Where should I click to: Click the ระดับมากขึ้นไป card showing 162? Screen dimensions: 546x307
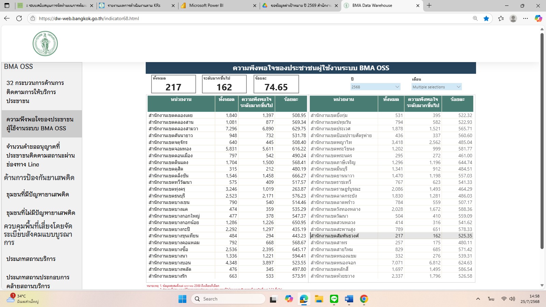click(224, 84)
